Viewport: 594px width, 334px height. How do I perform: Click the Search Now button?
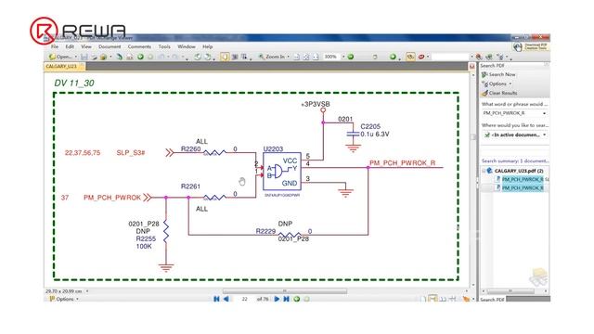(x=498, y=74)
